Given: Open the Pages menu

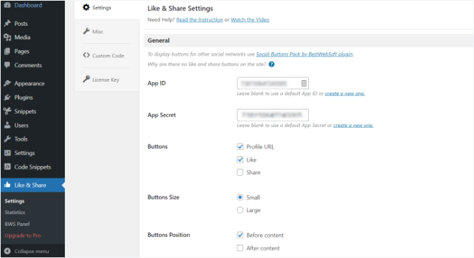Looking at the screenshot, I should click(x=33, y=51).
